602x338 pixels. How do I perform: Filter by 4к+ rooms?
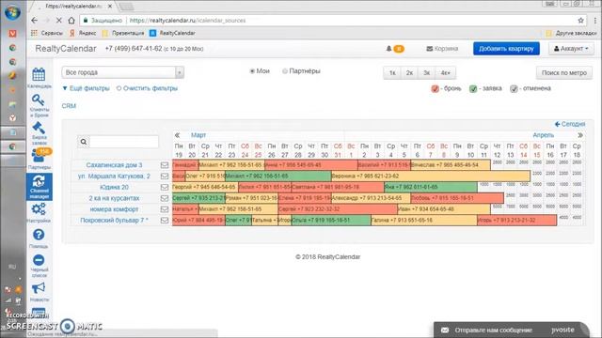point(445,73)
